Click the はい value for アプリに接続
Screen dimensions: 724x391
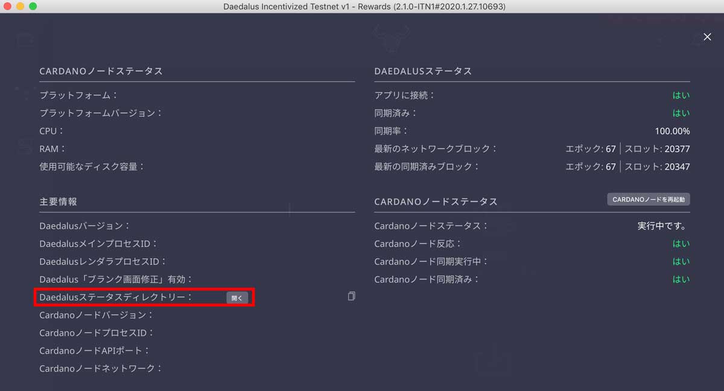coord(681,95)
